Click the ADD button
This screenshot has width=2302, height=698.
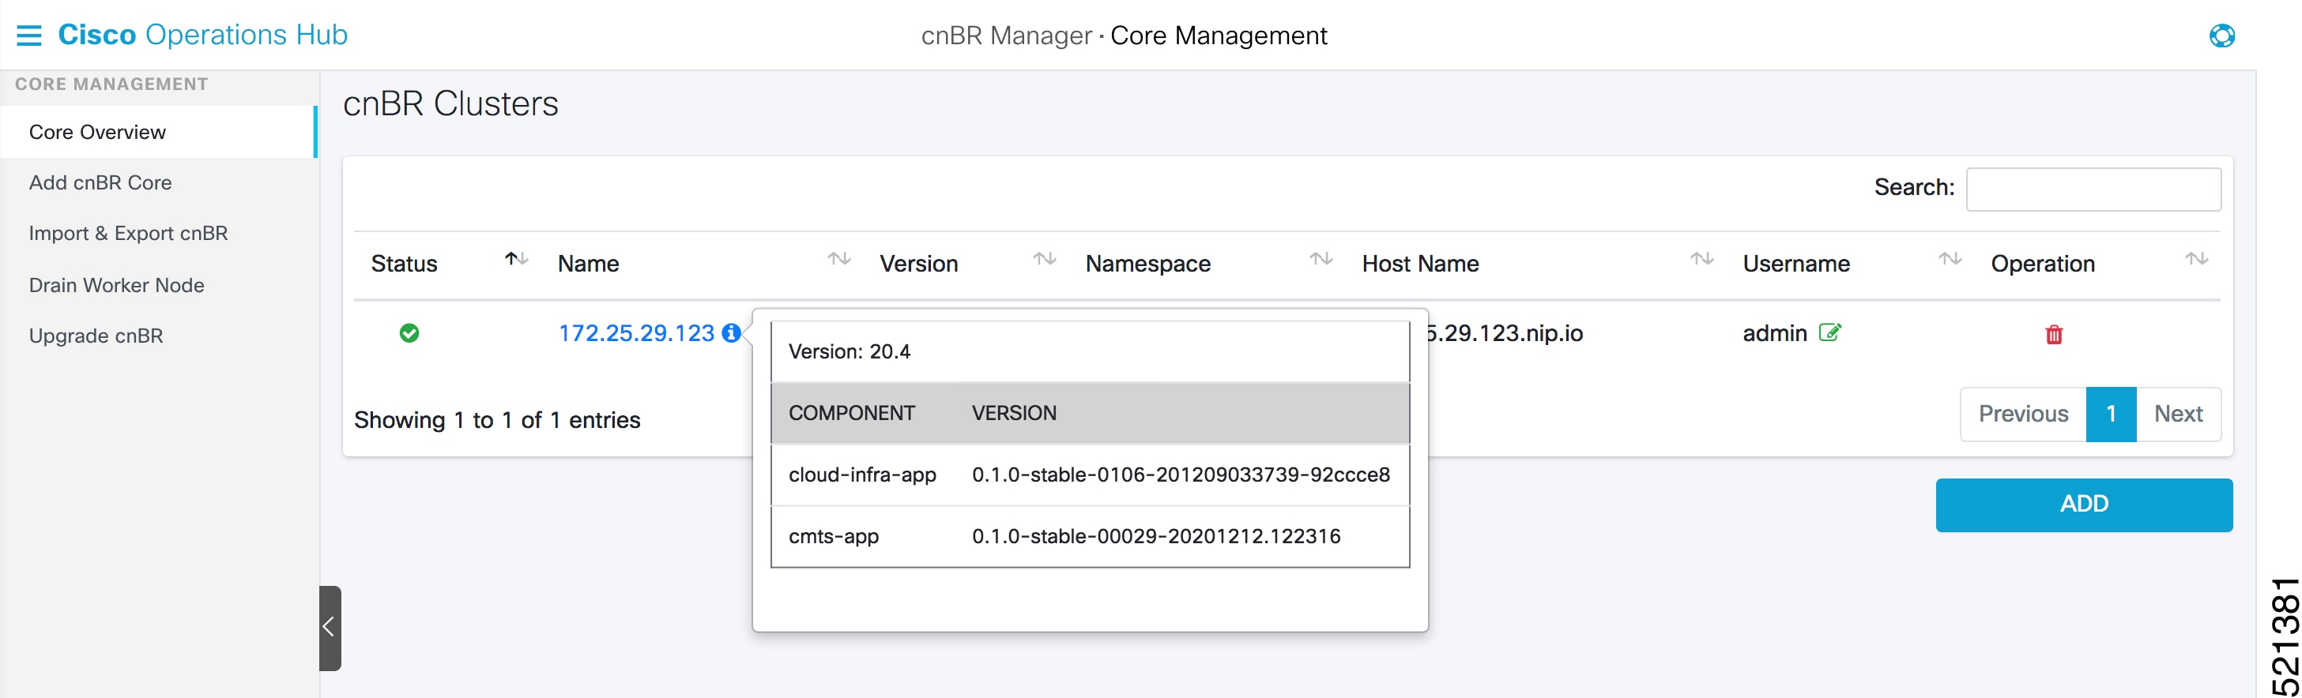[2084, 505]
